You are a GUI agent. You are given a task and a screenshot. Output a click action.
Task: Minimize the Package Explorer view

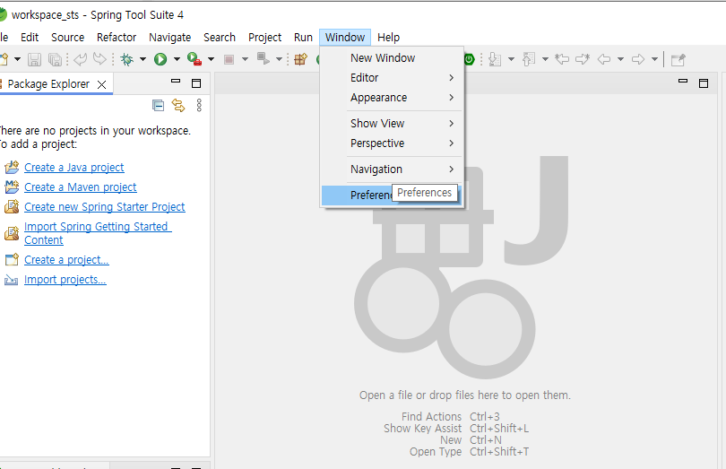[176, 81]
